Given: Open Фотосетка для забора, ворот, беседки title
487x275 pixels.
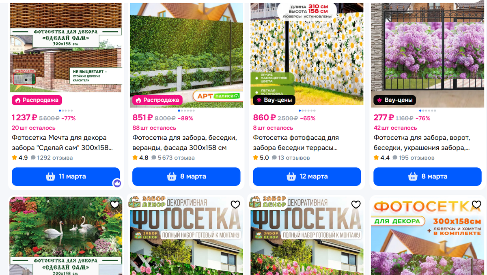Looking at the screenshot, I should pyautogui.click(x=422, y=143).
